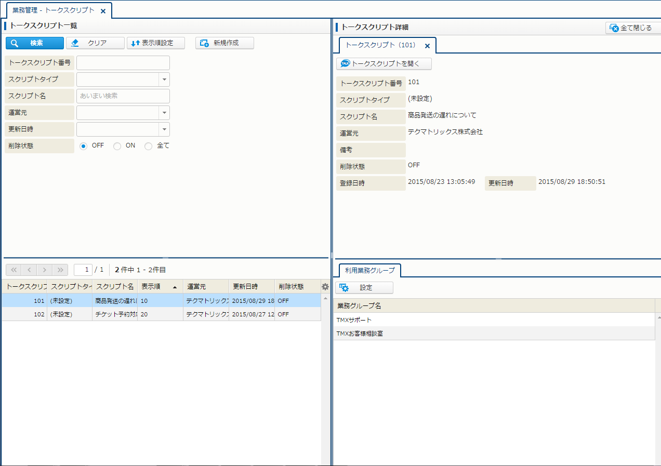This screenshot has width=661, height=466.
Task: Click トークスクリプトを開く button
Action: pos(384,64)
